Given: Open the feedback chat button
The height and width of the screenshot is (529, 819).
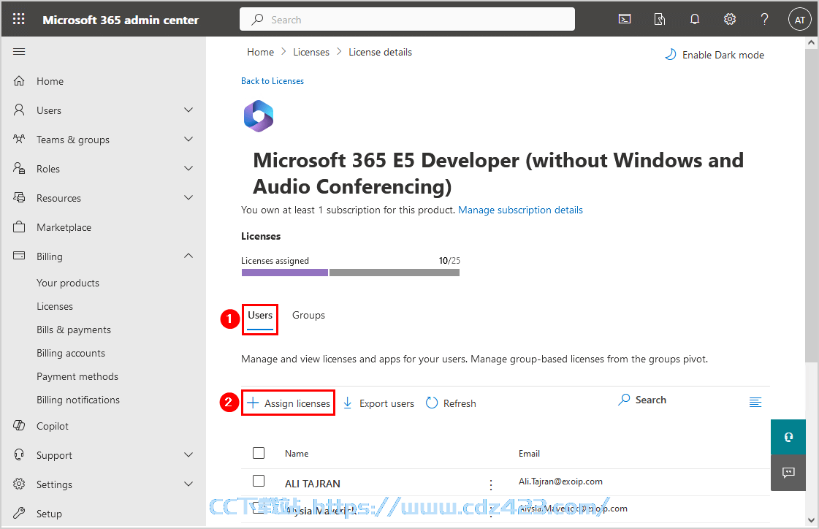Looking at the screenshot, I should point(788,473).
